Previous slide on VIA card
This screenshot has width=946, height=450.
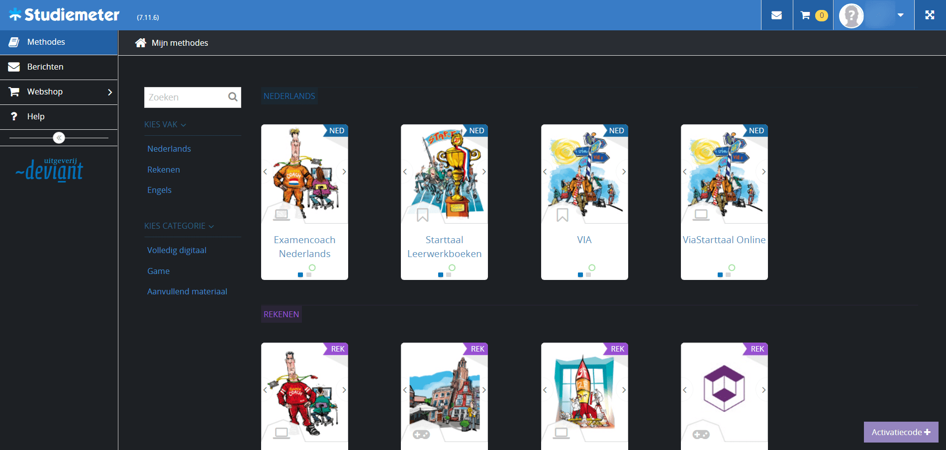(x=545, y=172)
